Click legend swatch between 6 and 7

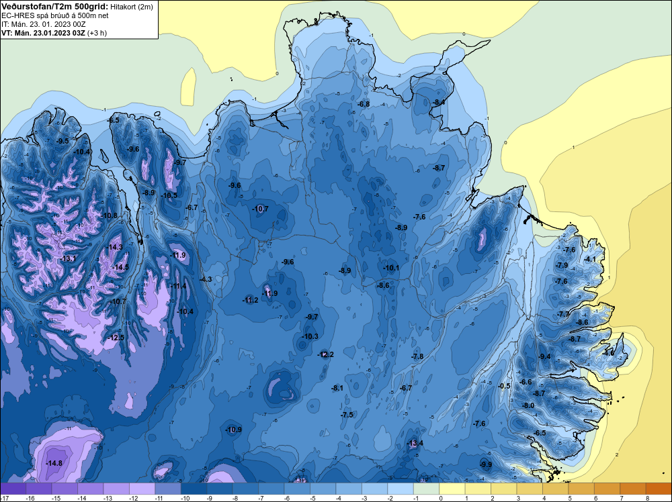pos(607,489)
